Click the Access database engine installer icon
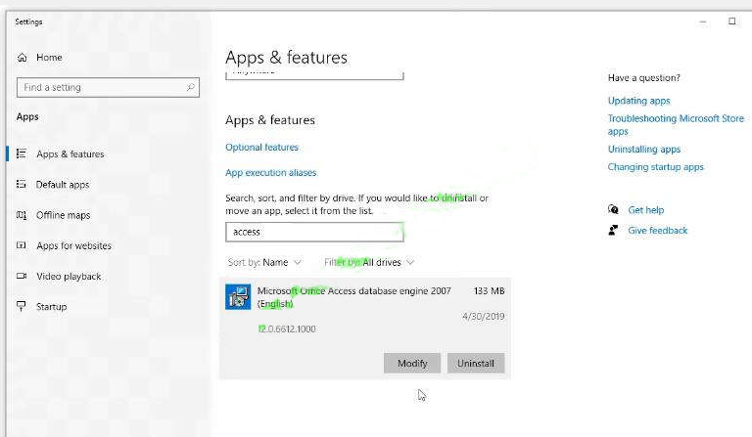The image size is (752, 437). 238,297
